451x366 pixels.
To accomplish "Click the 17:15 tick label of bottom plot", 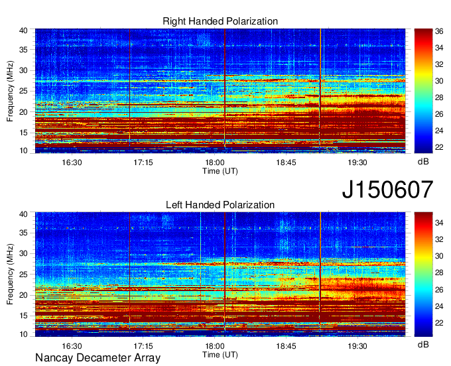I will coord(143,346).
